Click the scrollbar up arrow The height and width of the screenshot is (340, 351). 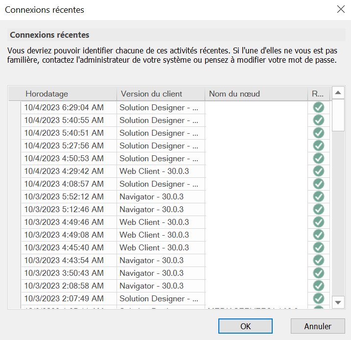(x=338, y=93)
